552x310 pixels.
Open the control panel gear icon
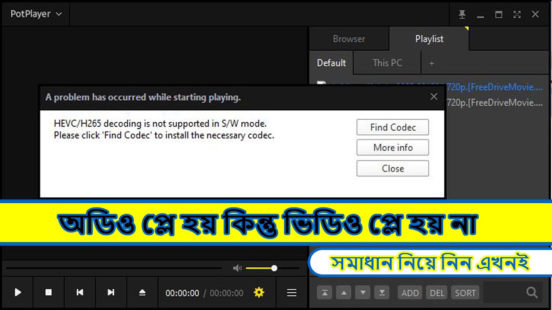pos(259,293)
